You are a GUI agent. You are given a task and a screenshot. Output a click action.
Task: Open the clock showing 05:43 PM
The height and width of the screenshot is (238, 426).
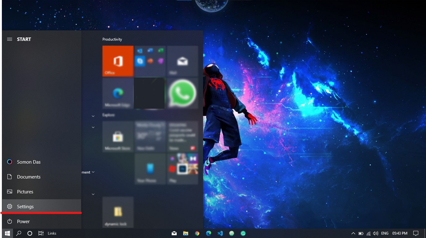400,233
